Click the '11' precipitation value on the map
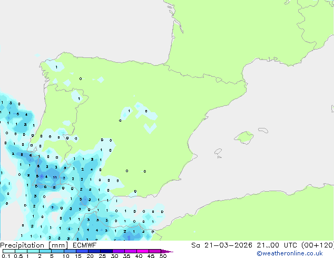 (55, 177)
